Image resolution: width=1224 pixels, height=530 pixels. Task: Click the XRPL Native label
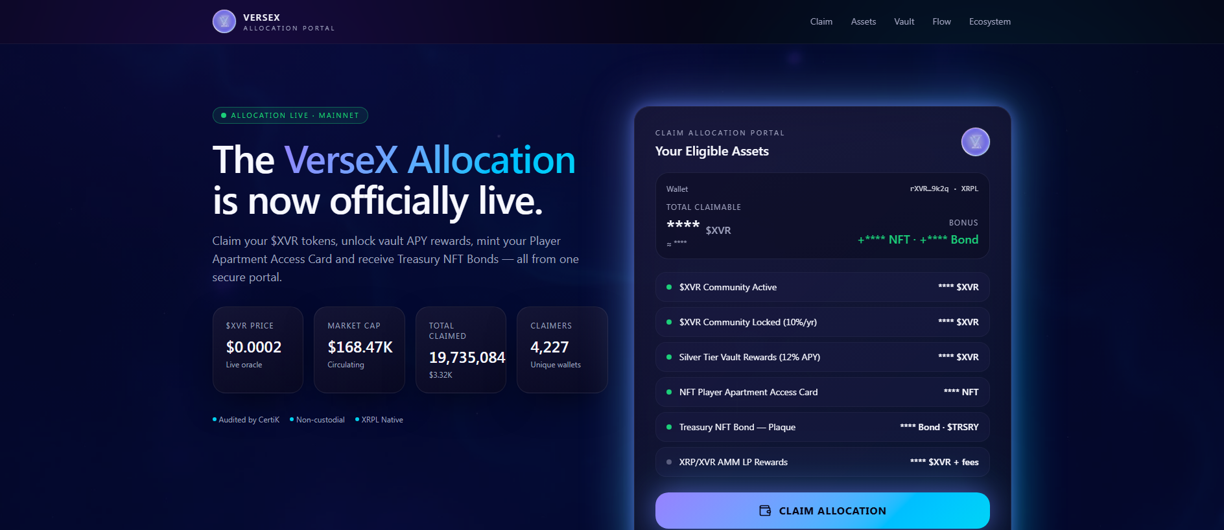pyautogui.click(x=379, y=420)
